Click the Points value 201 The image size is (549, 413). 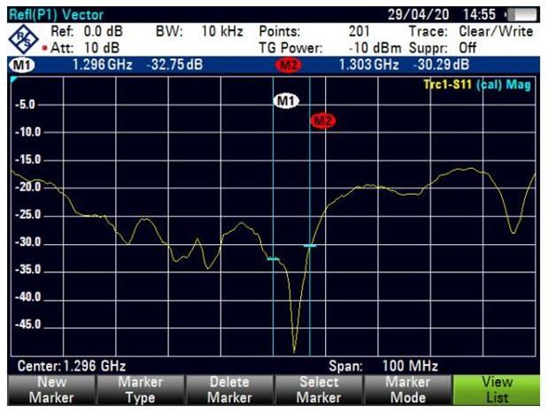[360, 32]
